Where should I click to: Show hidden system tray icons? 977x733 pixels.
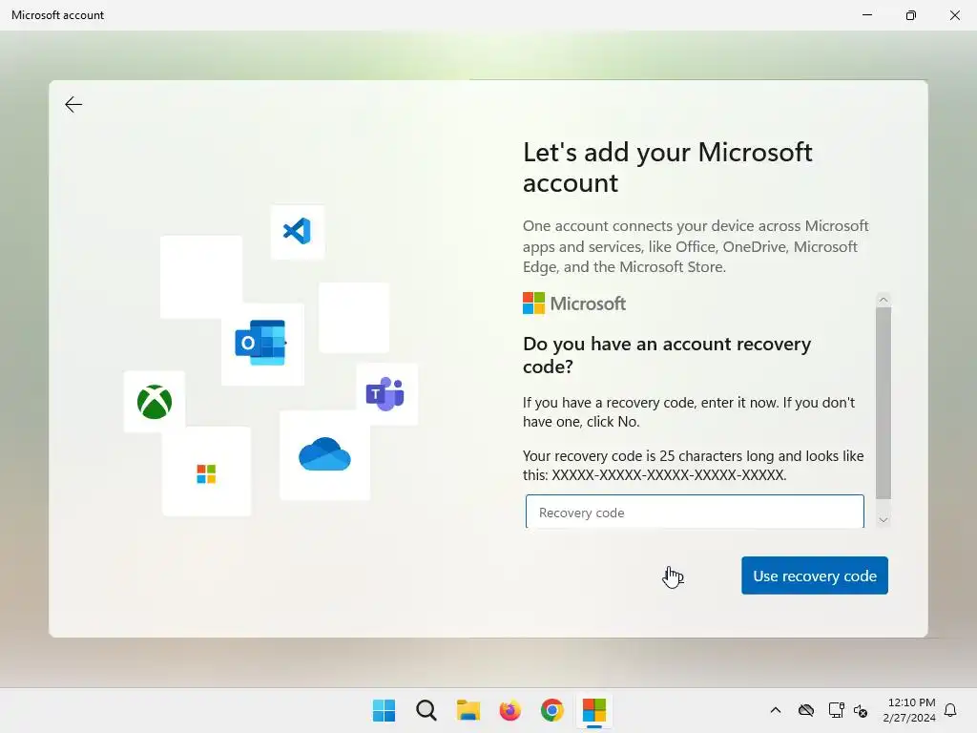(775, 710)
